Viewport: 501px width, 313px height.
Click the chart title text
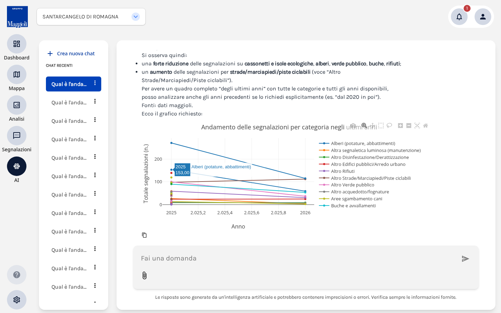289,127
